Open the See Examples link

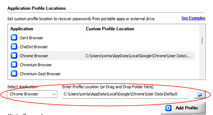tap(193, 18)
